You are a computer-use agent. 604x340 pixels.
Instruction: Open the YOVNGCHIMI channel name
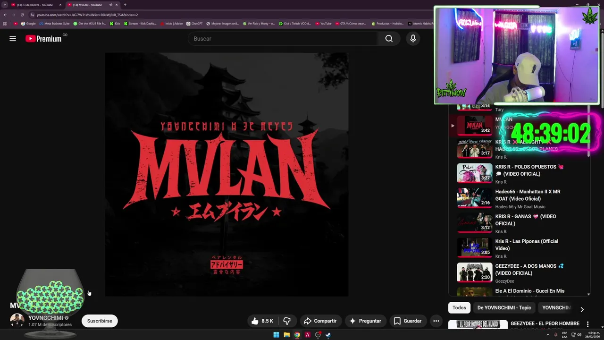pos(45,318)
